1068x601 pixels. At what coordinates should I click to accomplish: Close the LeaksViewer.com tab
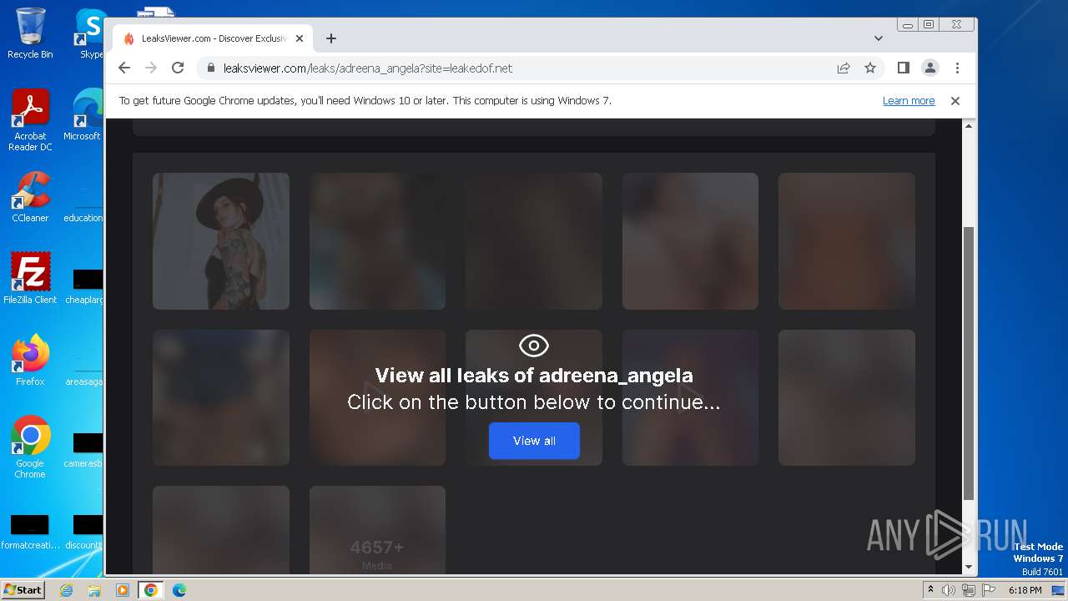[x=300, y=38]
